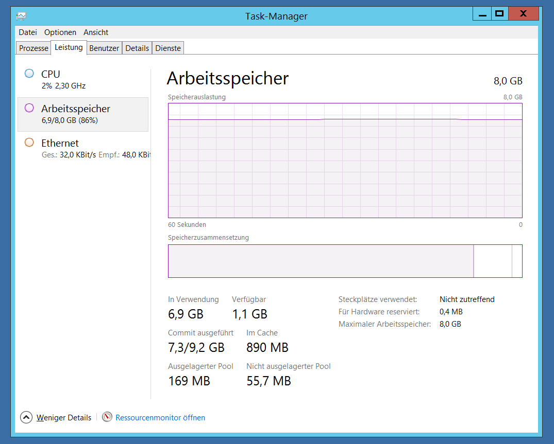Switch to the Prozesse tab
Viewport: 554px width, 444px height.
pos(33,48)
